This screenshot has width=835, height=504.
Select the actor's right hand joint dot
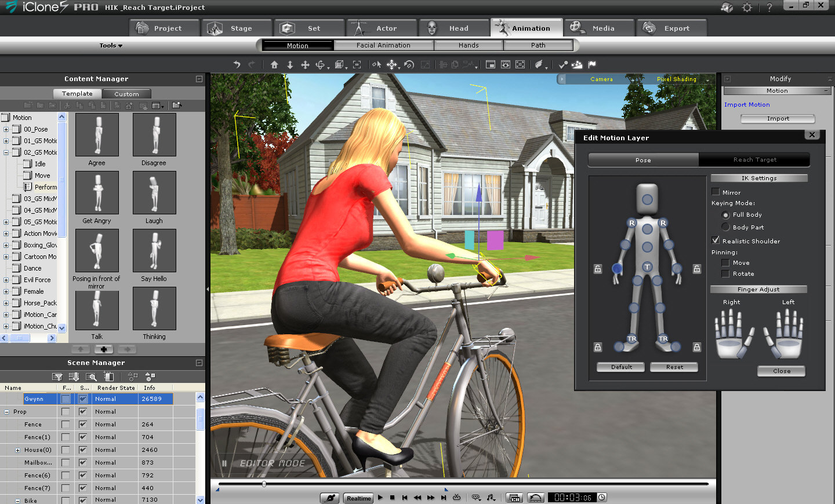tap(617, 268)
